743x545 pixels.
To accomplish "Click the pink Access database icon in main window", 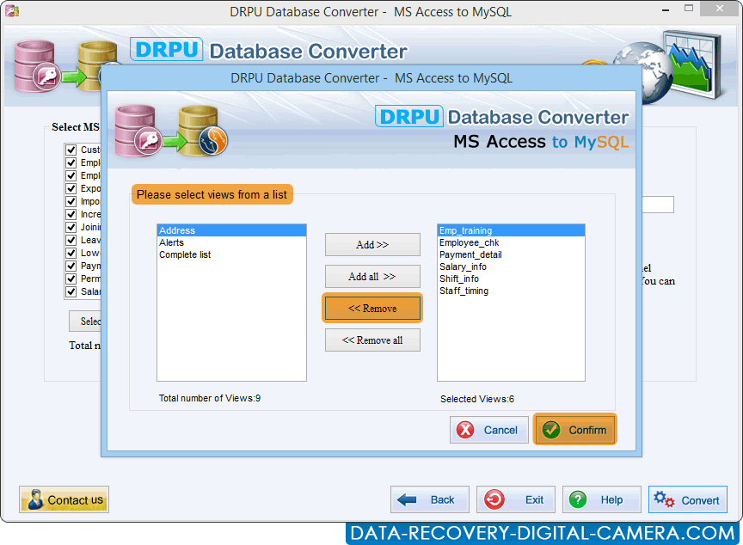I will coord(36,67).
